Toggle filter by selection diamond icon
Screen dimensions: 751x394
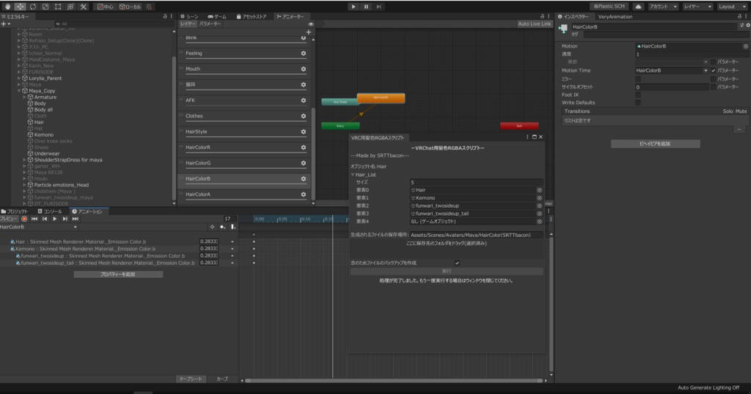pos(212,227)
